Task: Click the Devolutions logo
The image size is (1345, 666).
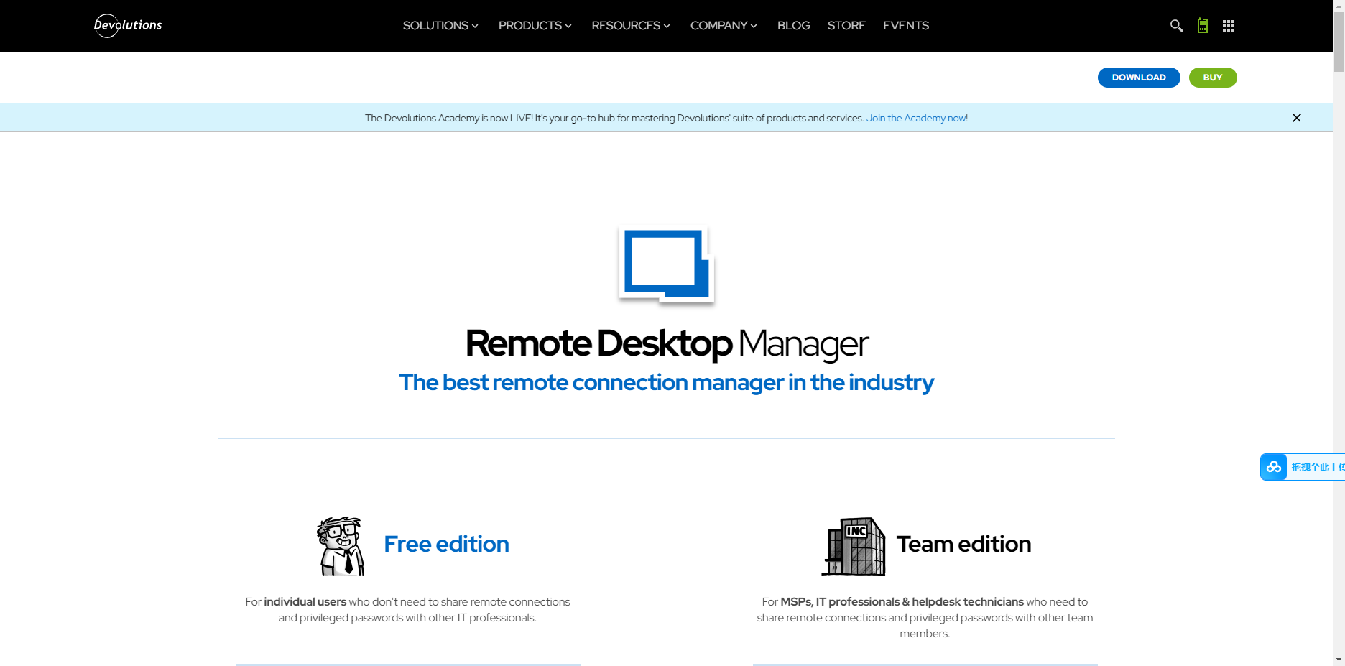Action: point(128,25)
